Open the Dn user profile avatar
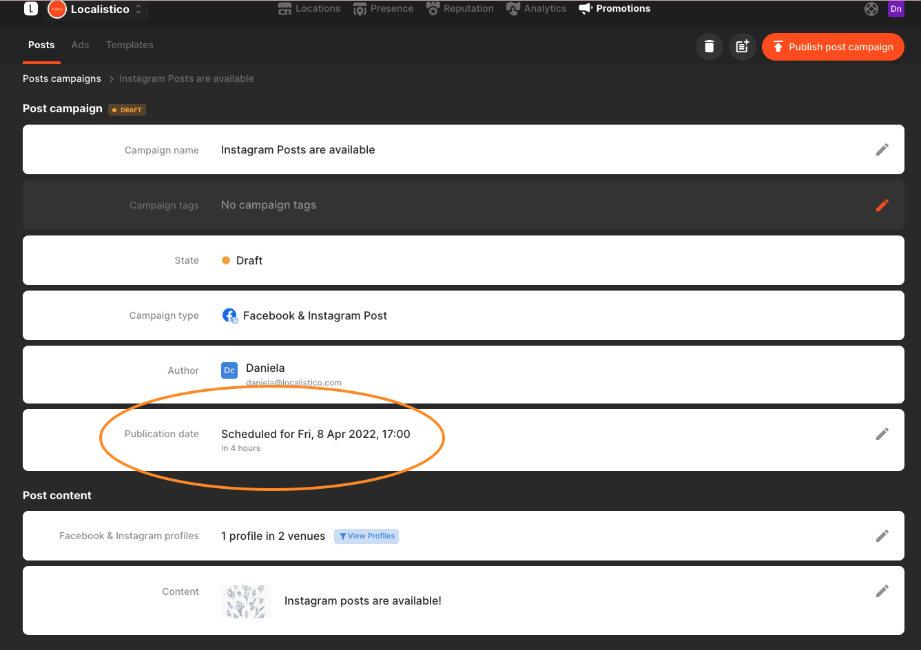The image size is (921, 650). [x=896, y=9]
